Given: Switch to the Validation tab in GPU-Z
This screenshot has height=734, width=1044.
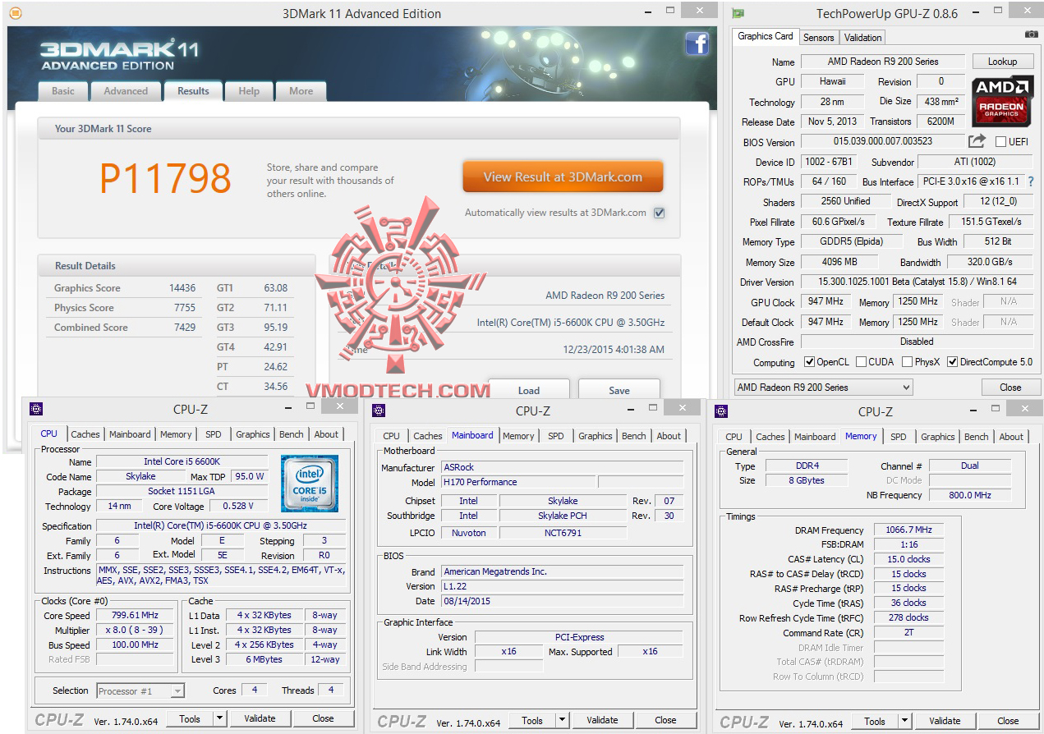Looking at the screenshot, I should tap(862, 37).
